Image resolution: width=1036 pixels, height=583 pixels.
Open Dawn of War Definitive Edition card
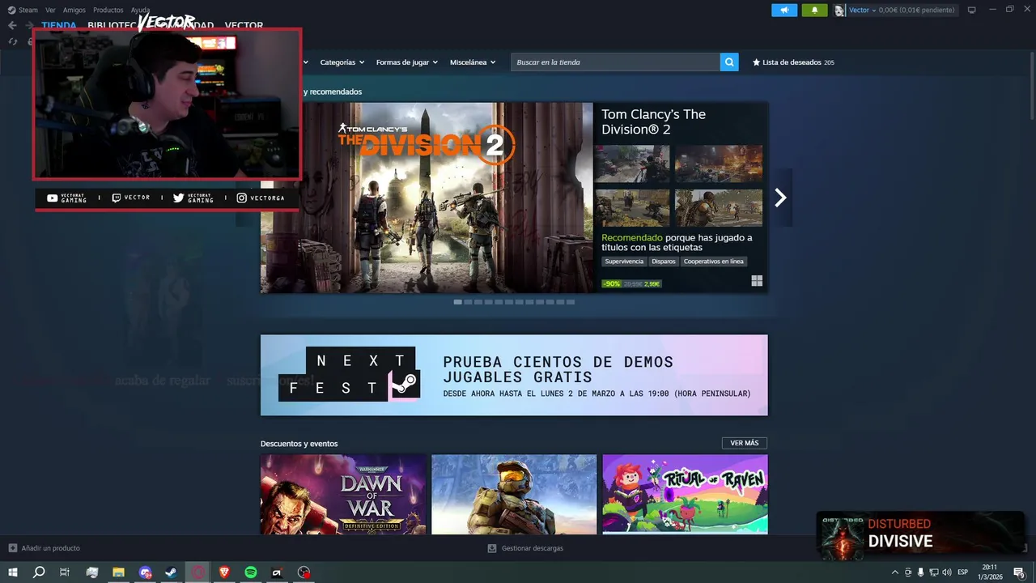pyautogui.click(x=343, y=494)
